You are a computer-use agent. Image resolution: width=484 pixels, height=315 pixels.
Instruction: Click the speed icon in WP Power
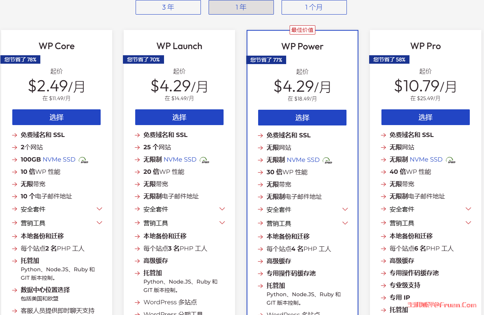tap(328, 160)
